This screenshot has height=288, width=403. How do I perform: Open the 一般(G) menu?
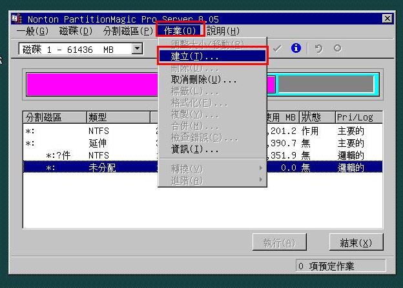[32, 31]
